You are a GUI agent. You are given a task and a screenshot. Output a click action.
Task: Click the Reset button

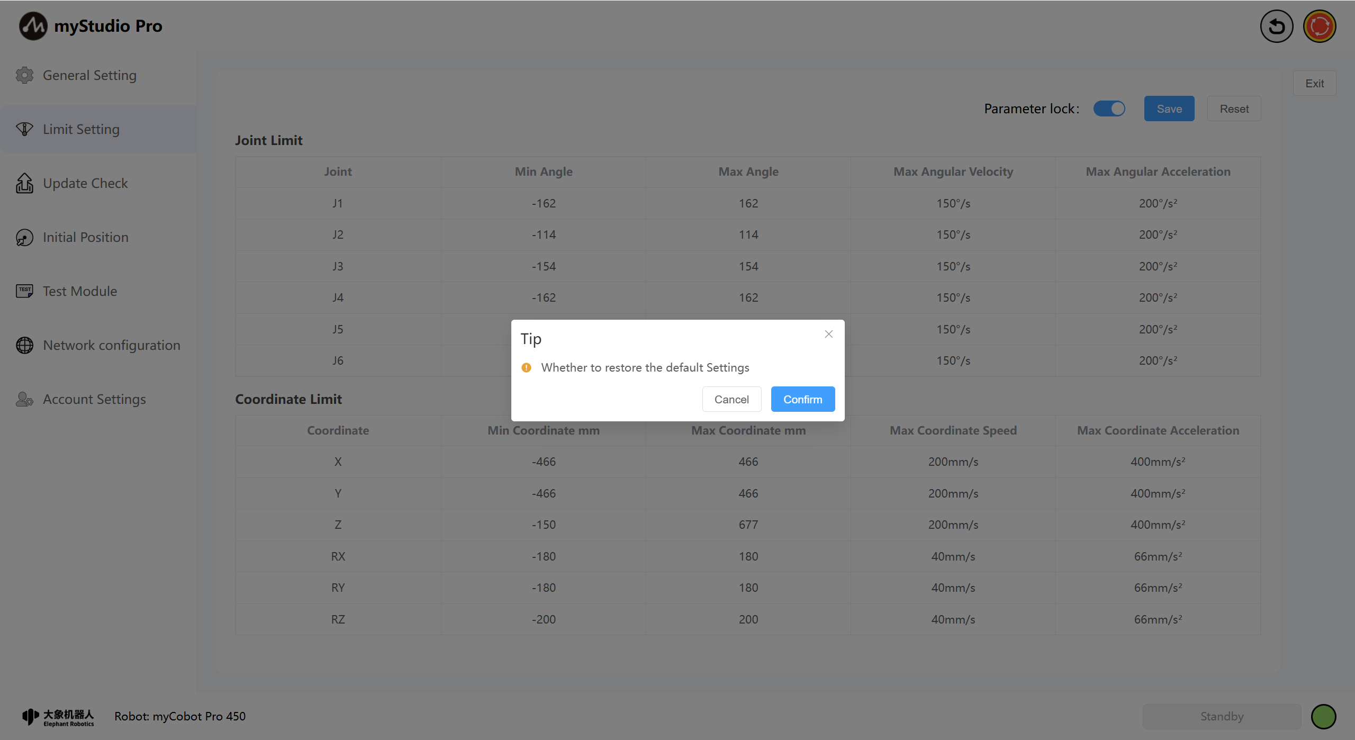click(x=1234, y=109)
